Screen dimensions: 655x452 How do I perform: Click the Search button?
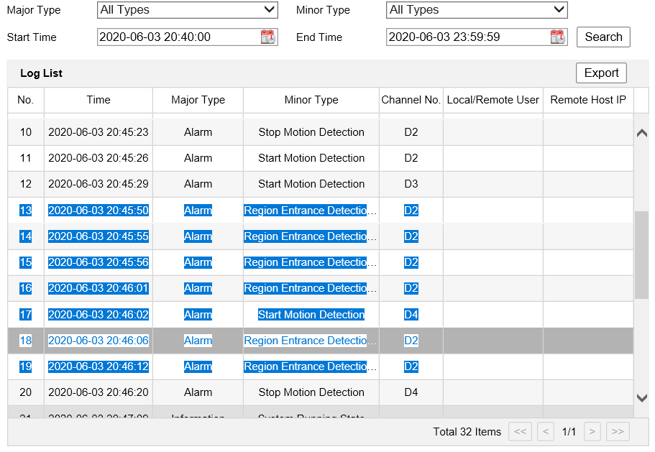coord(603,37)
